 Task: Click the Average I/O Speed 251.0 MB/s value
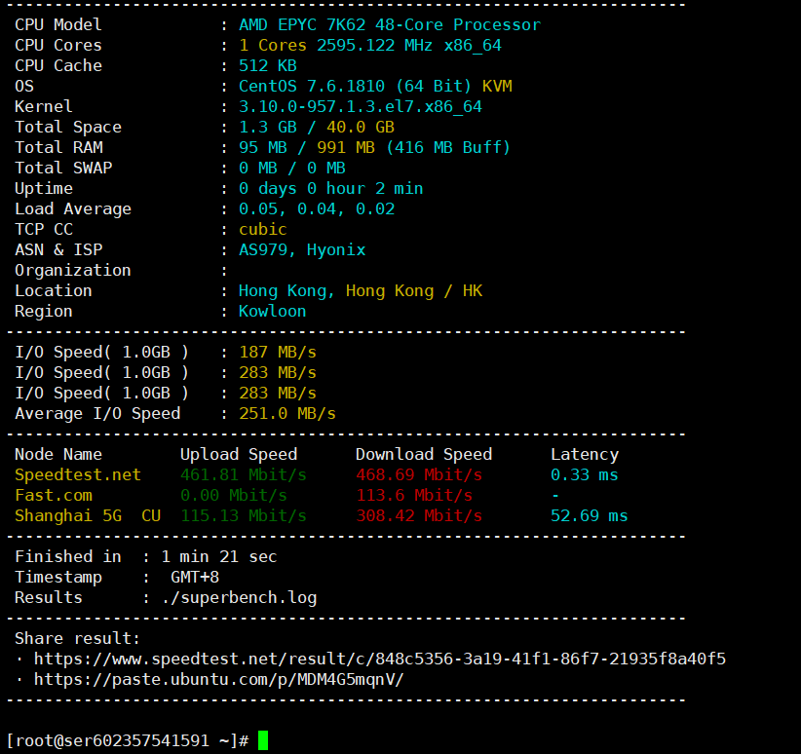click(x=286, y=414)
